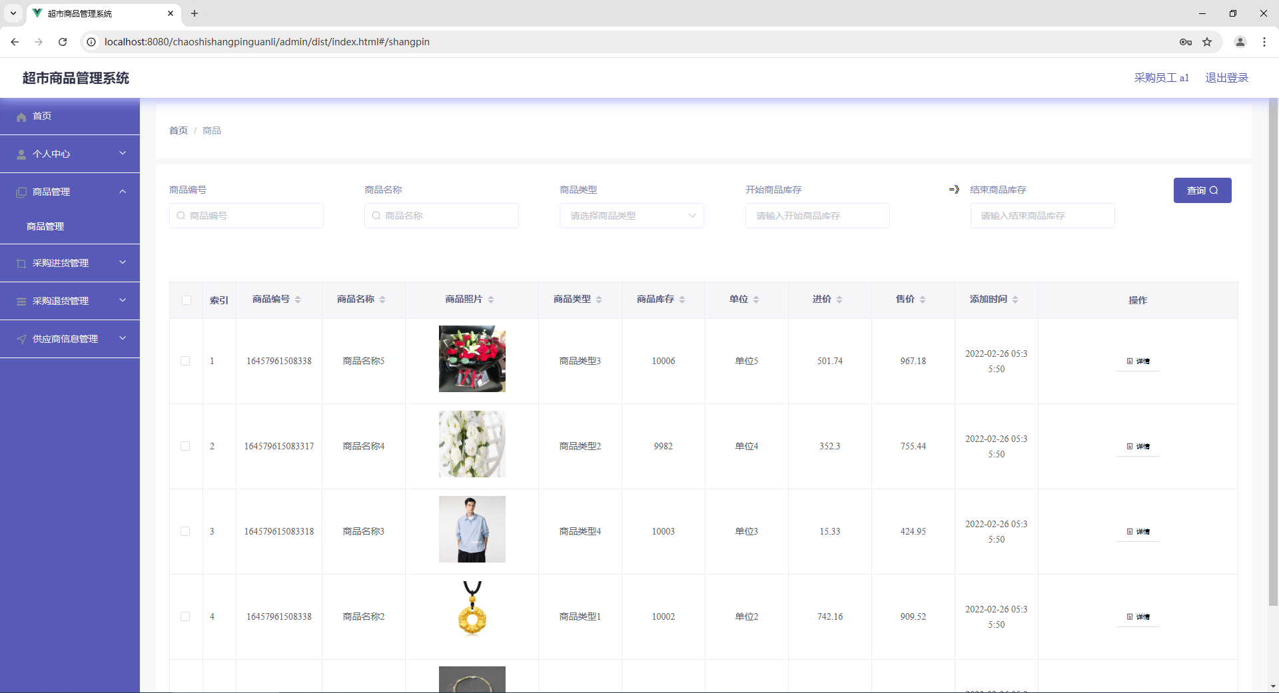Open a new browser tab with plus icon
The height and width of the screenshot is (693, 1279).
click(195, 13)
